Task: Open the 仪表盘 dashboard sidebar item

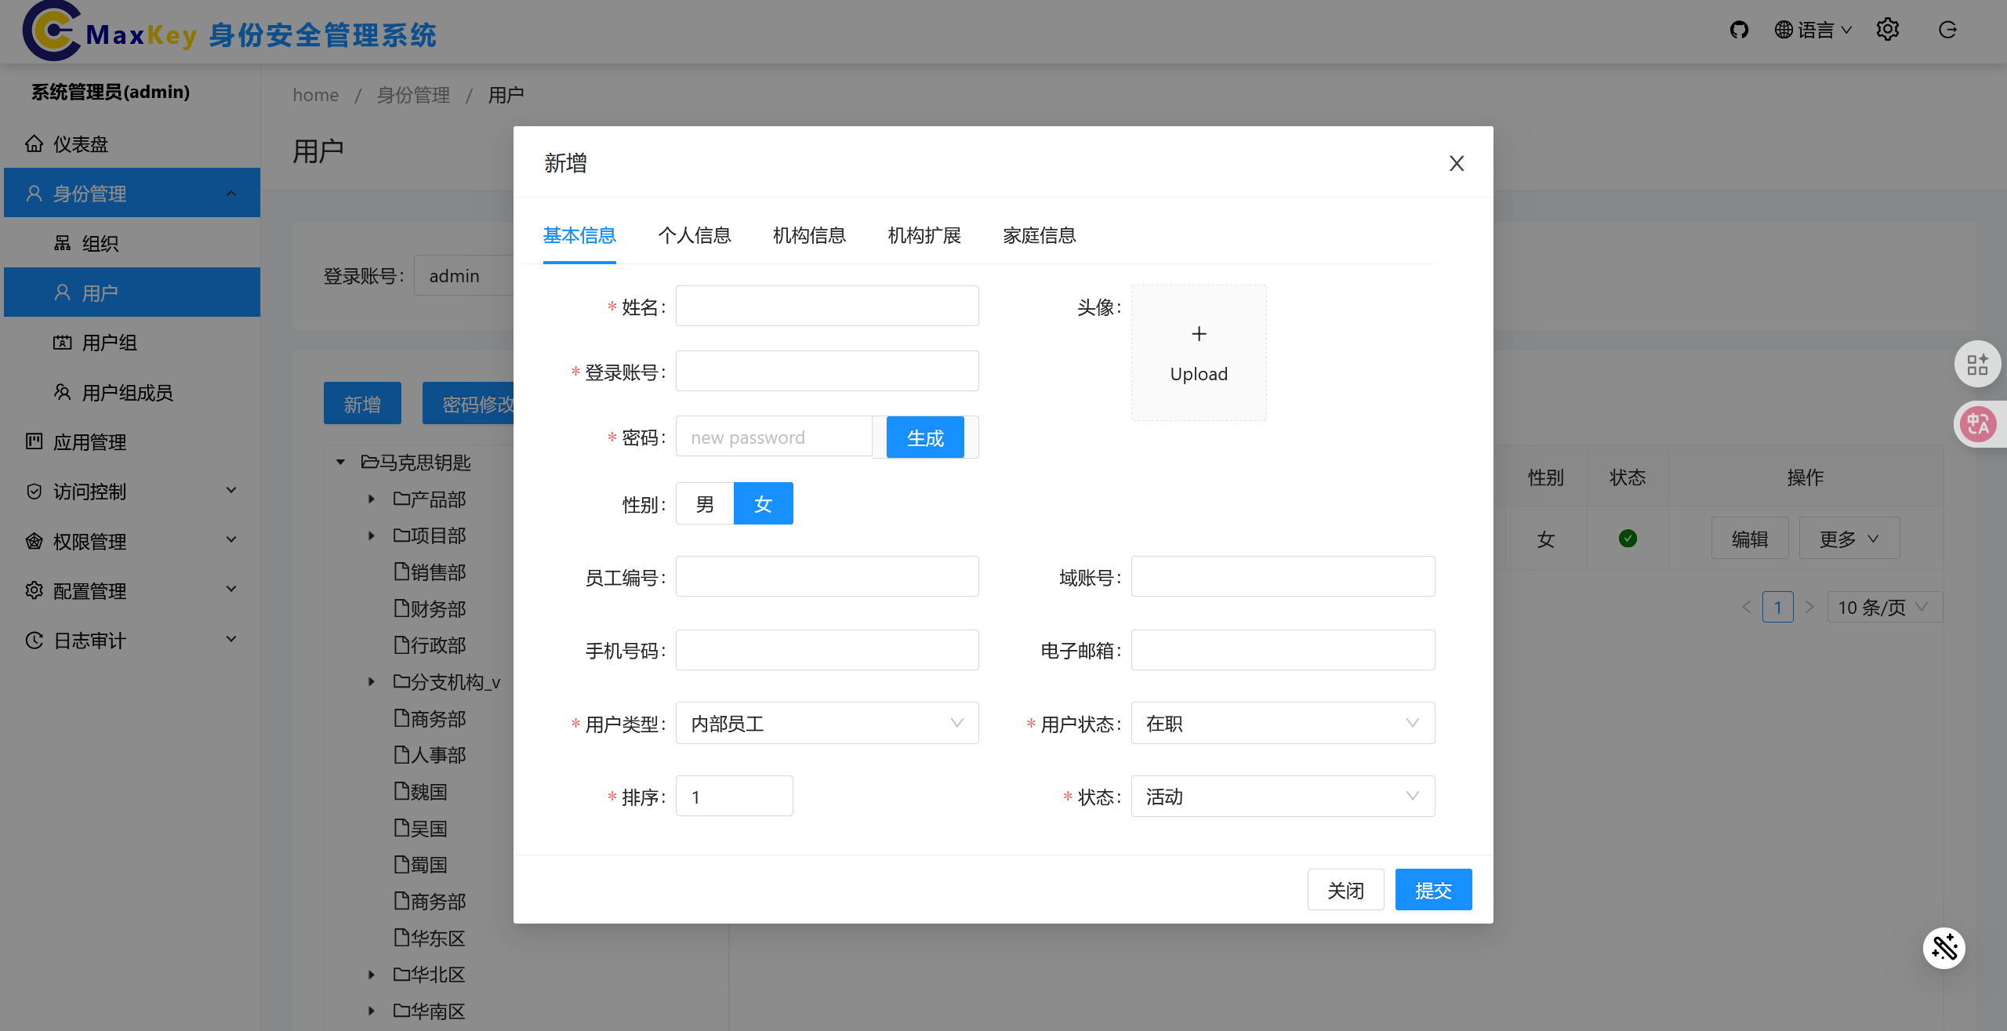Action: tap(81, 143)
